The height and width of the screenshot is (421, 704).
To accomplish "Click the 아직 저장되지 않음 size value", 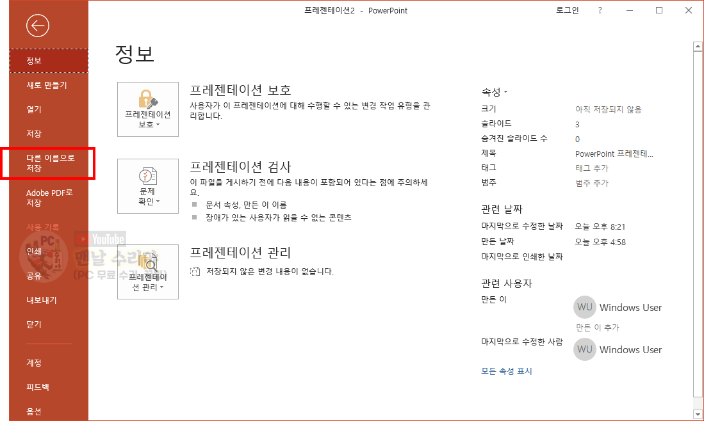I will click(609, 109).
